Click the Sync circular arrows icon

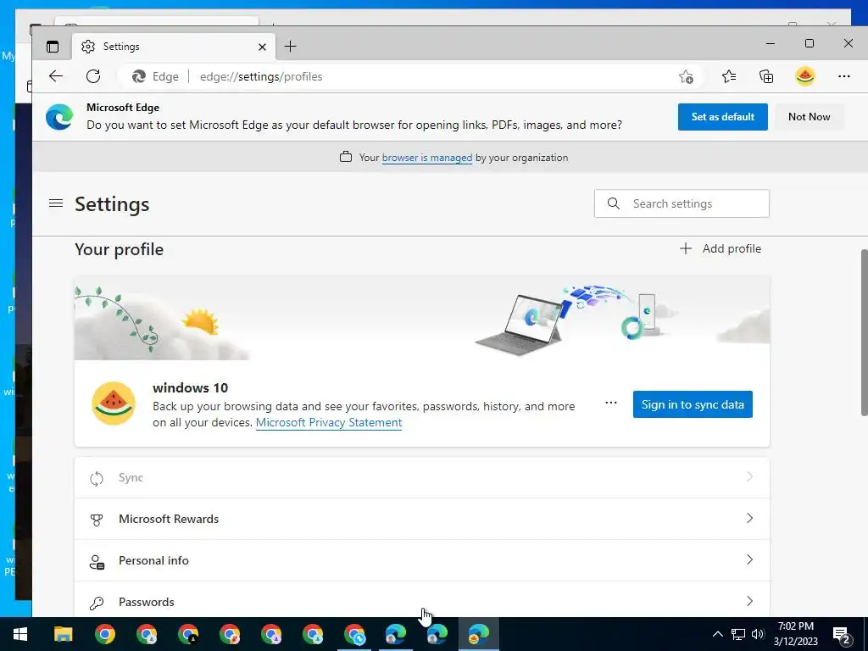point(97,478)
